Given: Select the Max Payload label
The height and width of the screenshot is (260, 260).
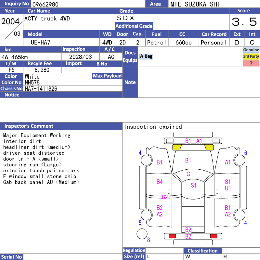Looking at the screenshot, I should (x=107, y=76).
